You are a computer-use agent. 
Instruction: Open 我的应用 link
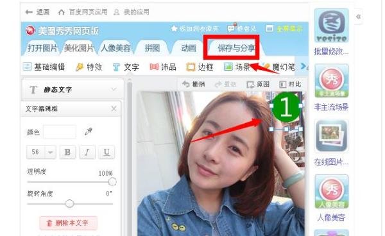[x=132, y=12]
